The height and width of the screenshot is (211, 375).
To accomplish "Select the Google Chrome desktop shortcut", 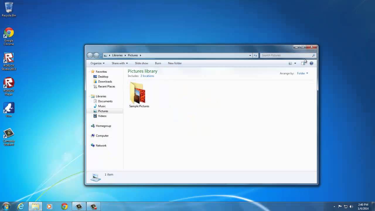I will (9, 36).
